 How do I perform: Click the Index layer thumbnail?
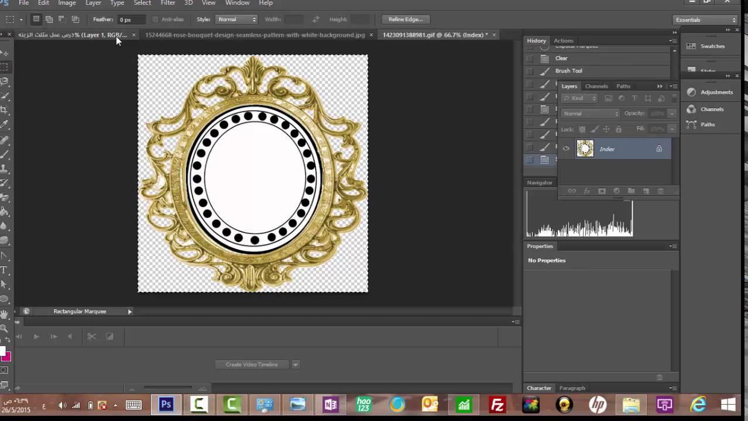585,149
